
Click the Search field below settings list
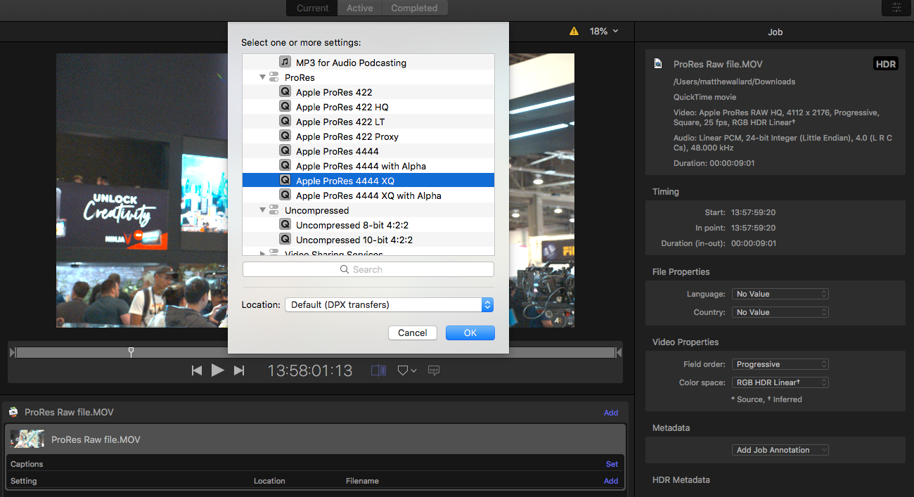pyautogui.click(x=368, y=269)
